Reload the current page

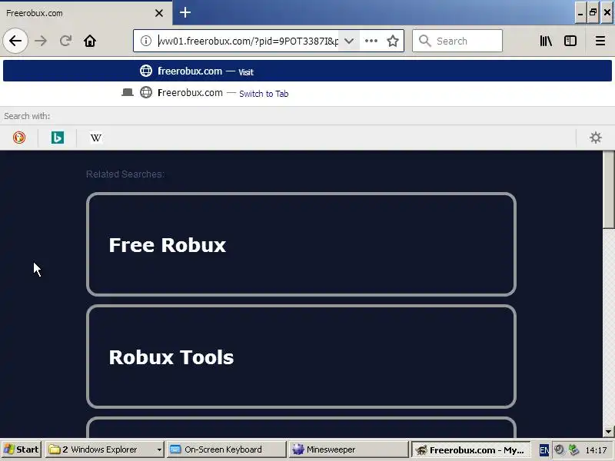point(65,41)
